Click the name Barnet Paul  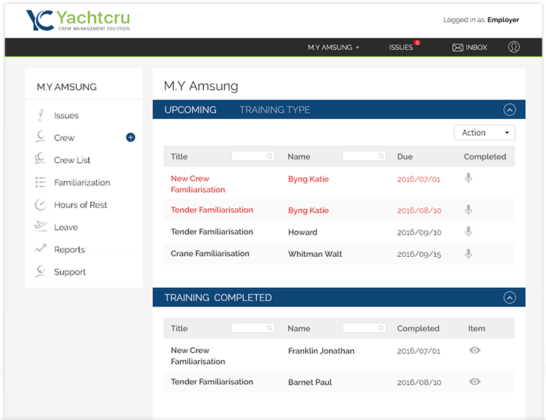(310, 382)
